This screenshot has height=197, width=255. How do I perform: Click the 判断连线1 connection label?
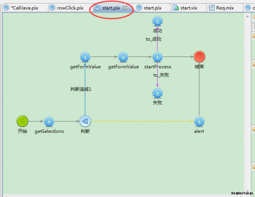point(81,89)
